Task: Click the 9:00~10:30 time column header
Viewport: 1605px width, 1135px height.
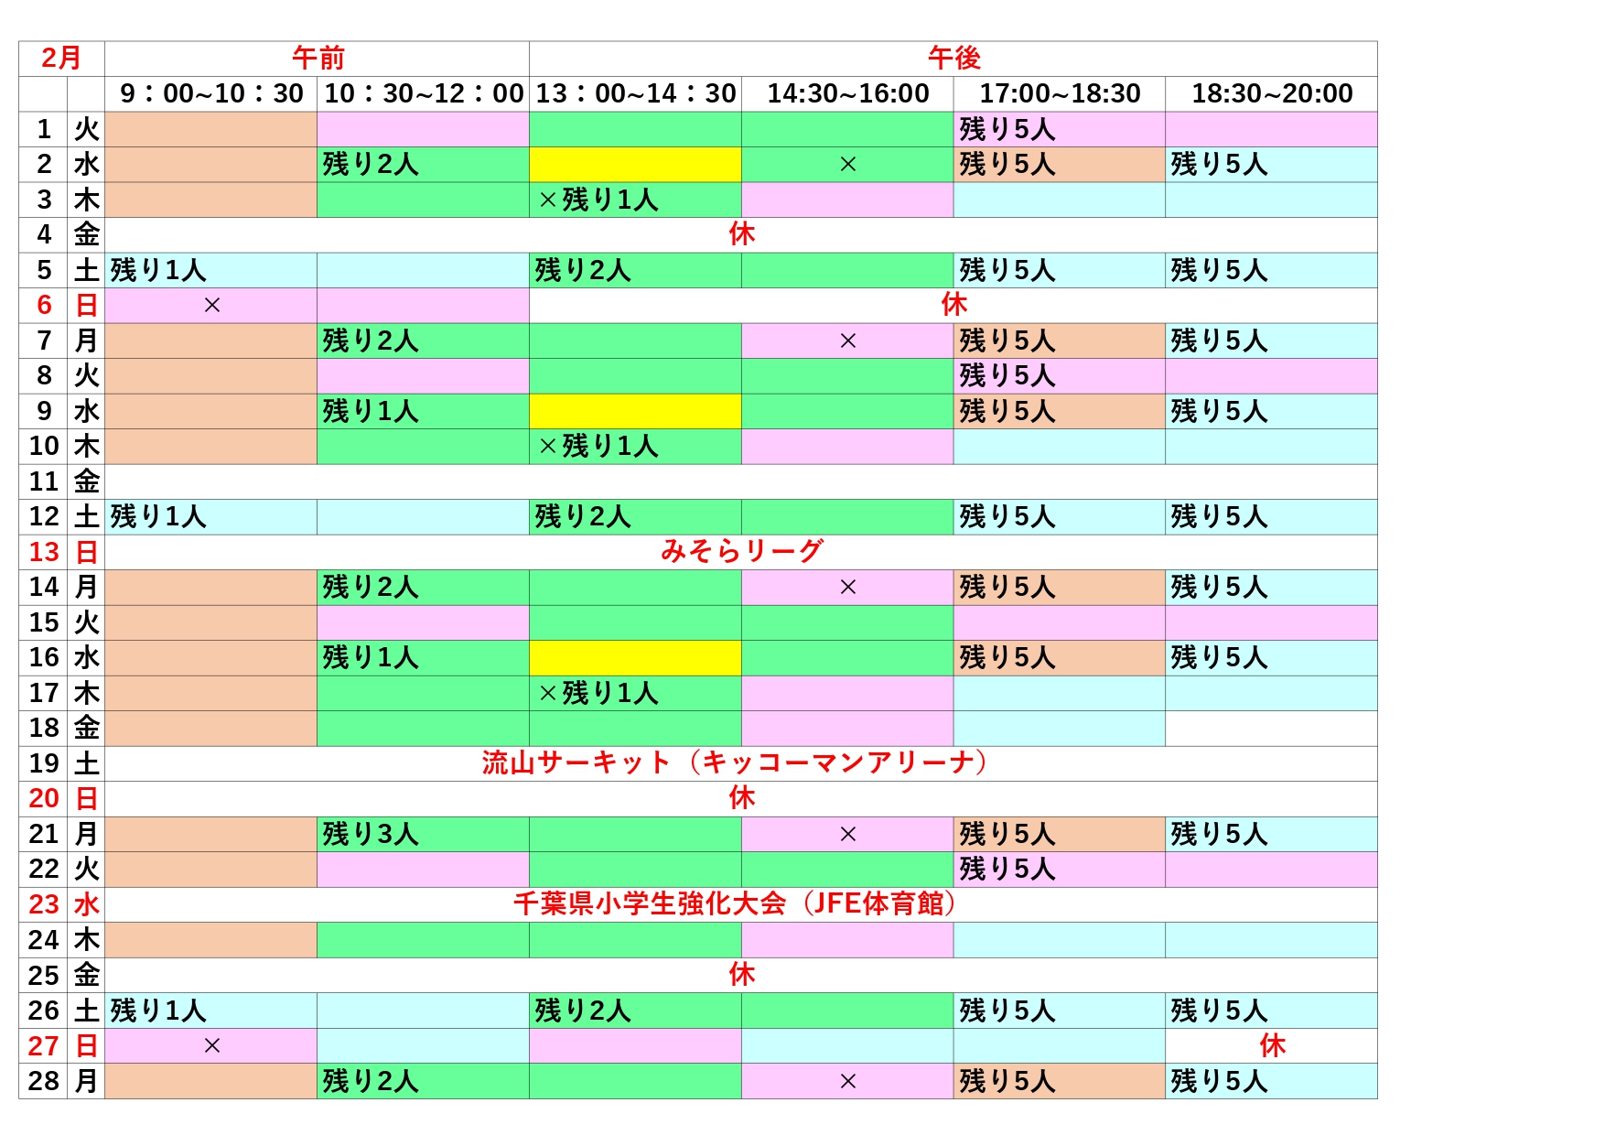Action: [x=211, y=93]
